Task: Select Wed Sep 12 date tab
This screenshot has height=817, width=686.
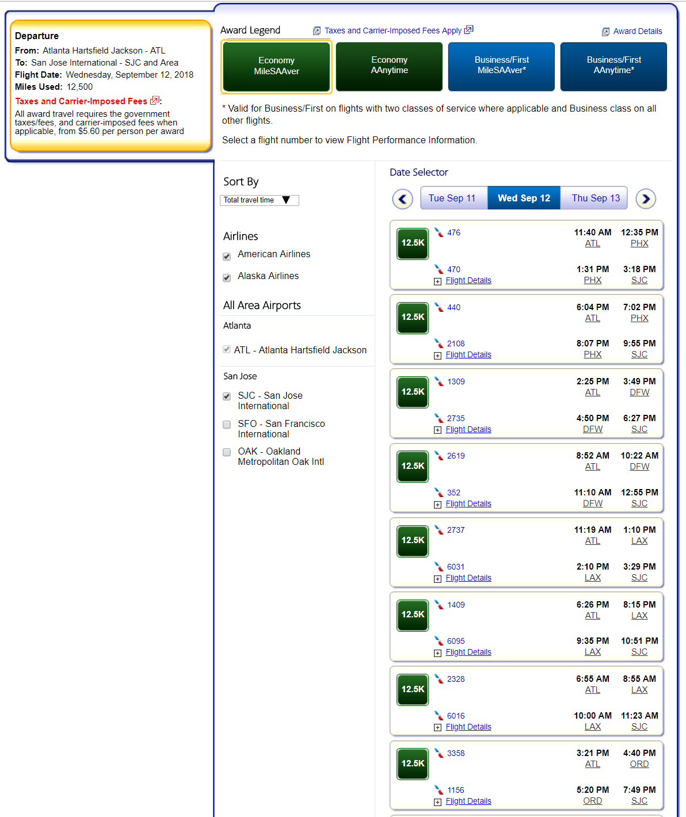Action: pyautogui.click(x=524, y=198)
